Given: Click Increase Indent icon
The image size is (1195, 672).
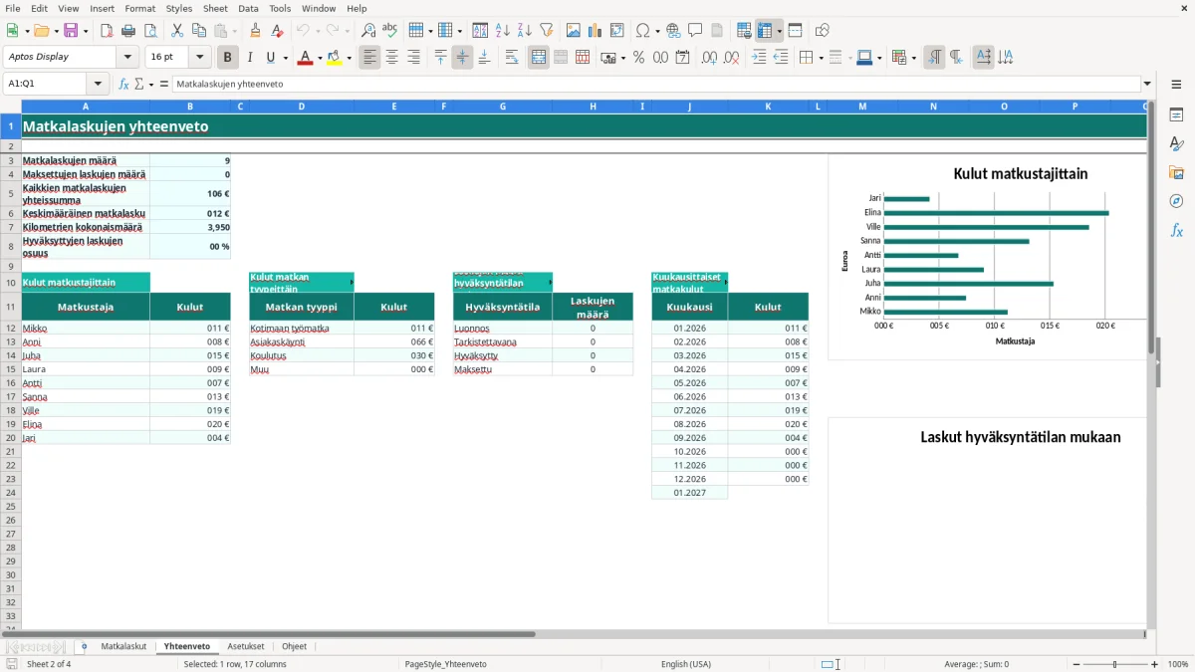Looking at the screenshot, I should click(x=759, y=58).
